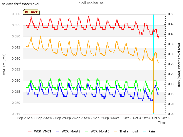
Task: Click the 0.20 right axis tick label
Action: click(x=171, y=74)
